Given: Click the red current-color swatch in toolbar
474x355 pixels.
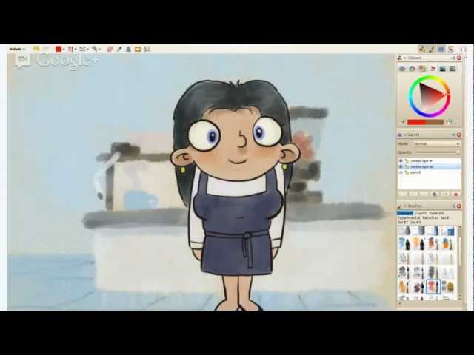Looking at the screenshot, I should (59, 49).
